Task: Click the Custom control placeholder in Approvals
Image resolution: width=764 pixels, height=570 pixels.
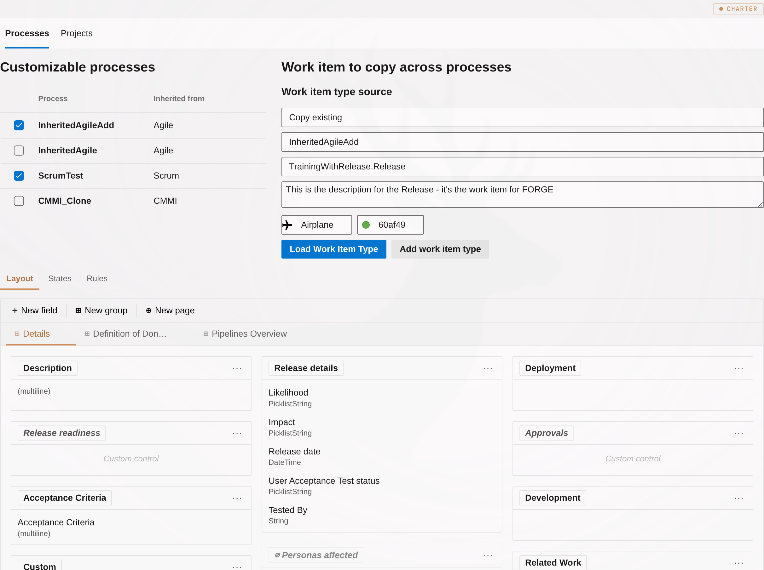Action: [x=633, y=459]
